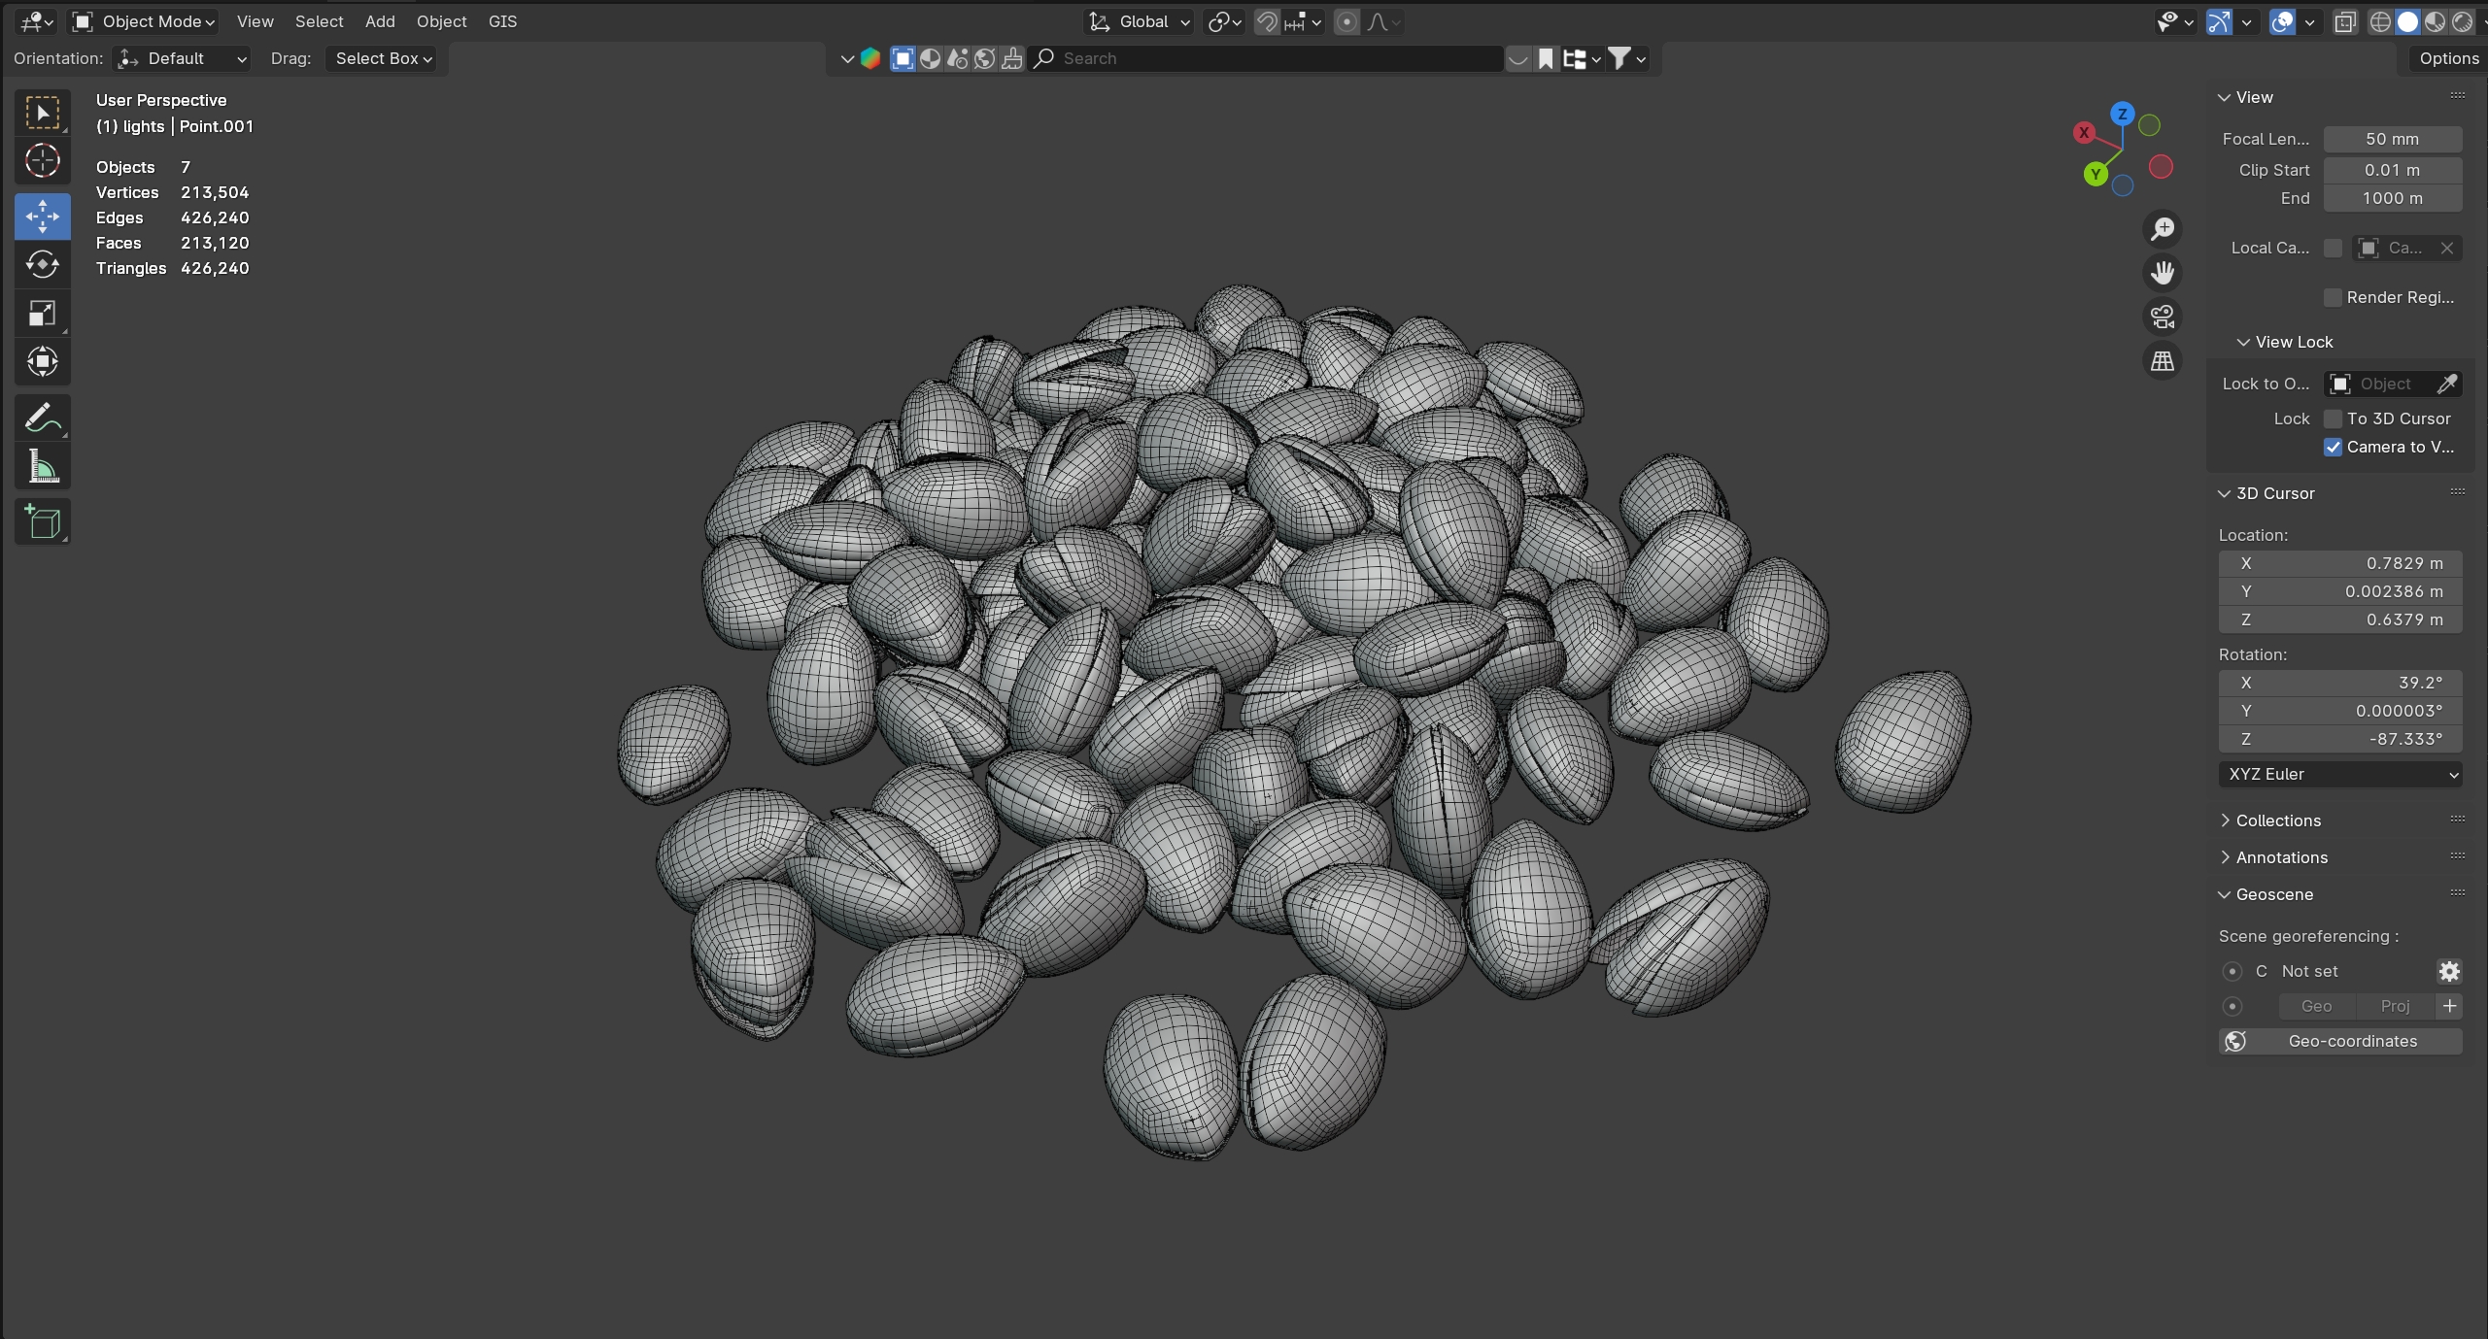Screen dimensions: 2488x1339
Task: Activate the 3D Cursor tool
Action: tap(42, 160)
